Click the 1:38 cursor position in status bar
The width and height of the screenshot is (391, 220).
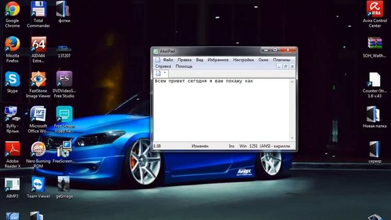157,146
